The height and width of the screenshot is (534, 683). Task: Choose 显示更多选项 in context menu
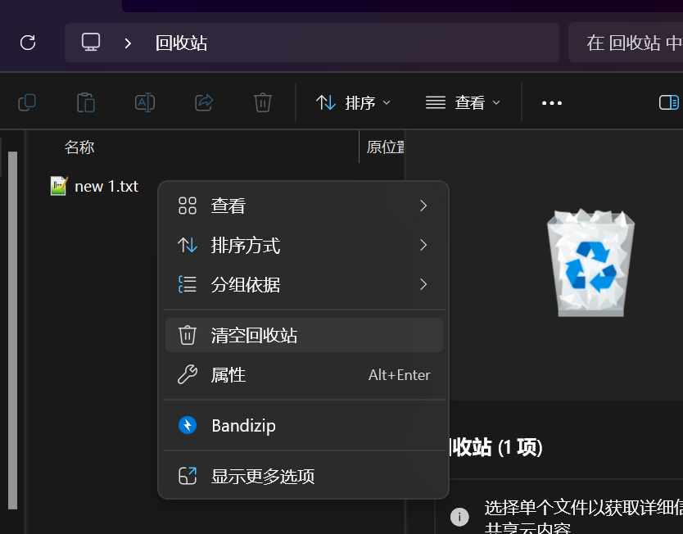click(304, 476)
